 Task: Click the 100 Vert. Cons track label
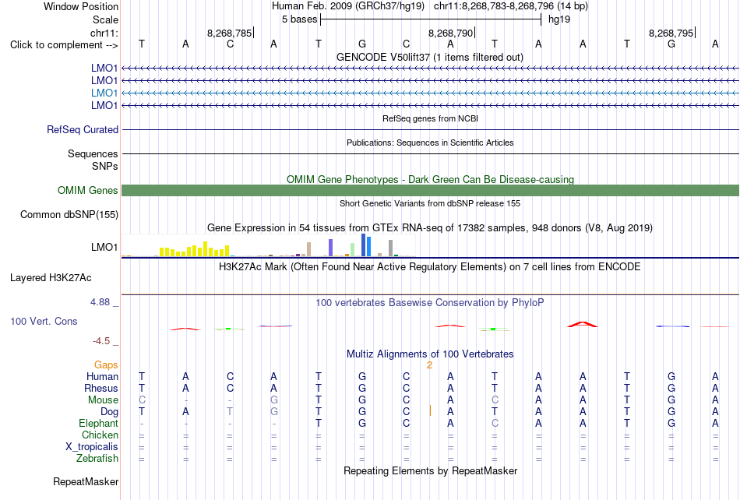pos(44,321)
